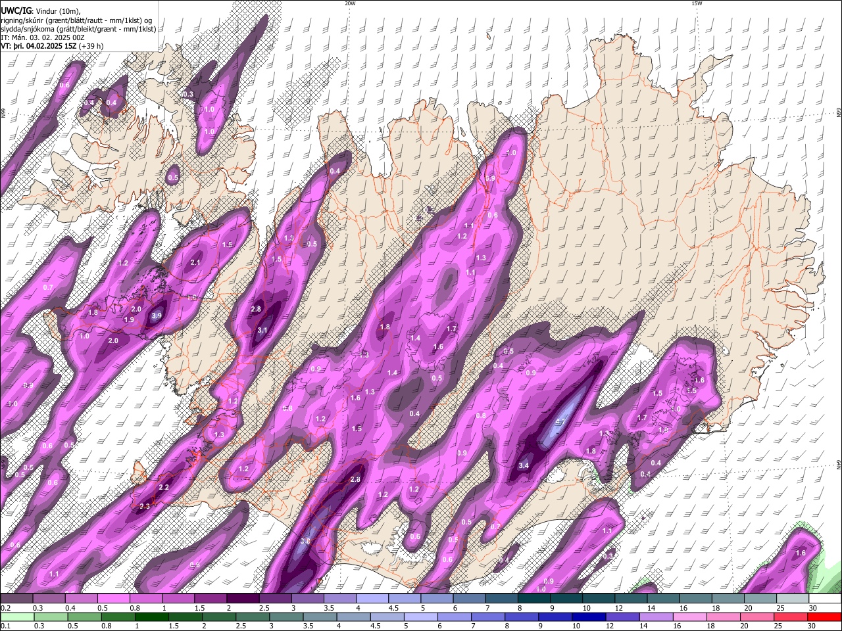Select upper legend grey swatch at 25
The height and width of the screenshot is (631, 842).
click(794, 598)
